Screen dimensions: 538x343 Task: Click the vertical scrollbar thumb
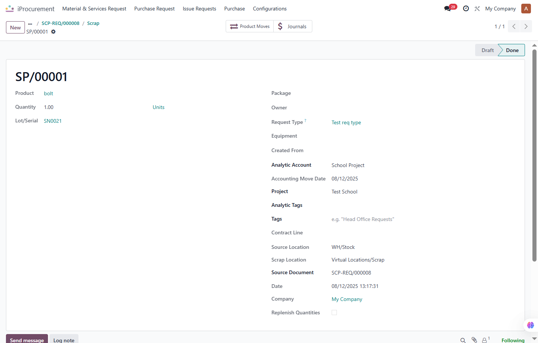coord(535,155)
